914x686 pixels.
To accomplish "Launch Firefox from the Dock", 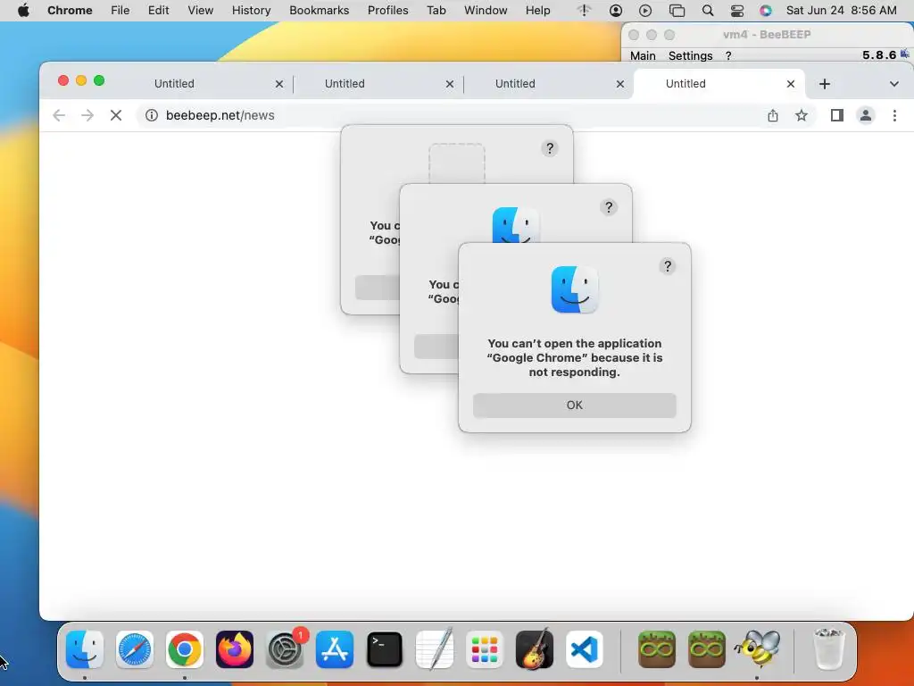I will tap(235, 649).
